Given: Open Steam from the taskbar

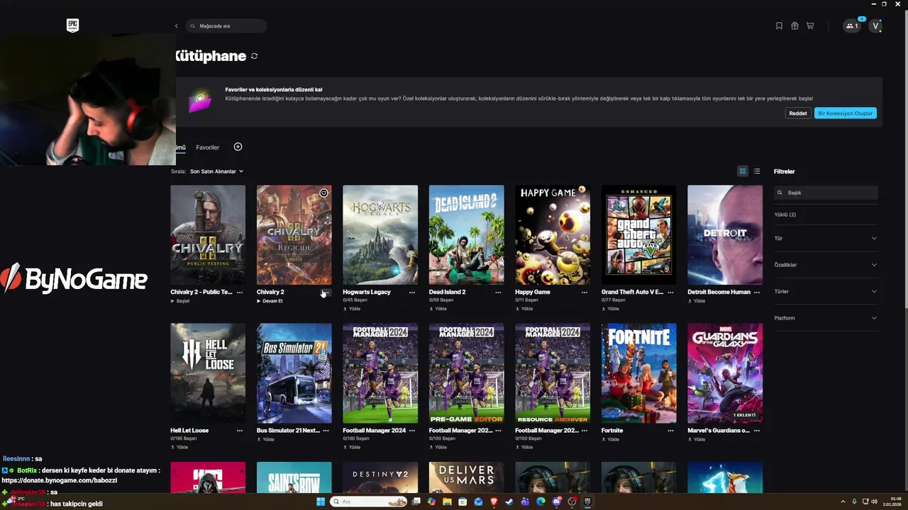Looking at the screenshot, I should tap(509, 501).
